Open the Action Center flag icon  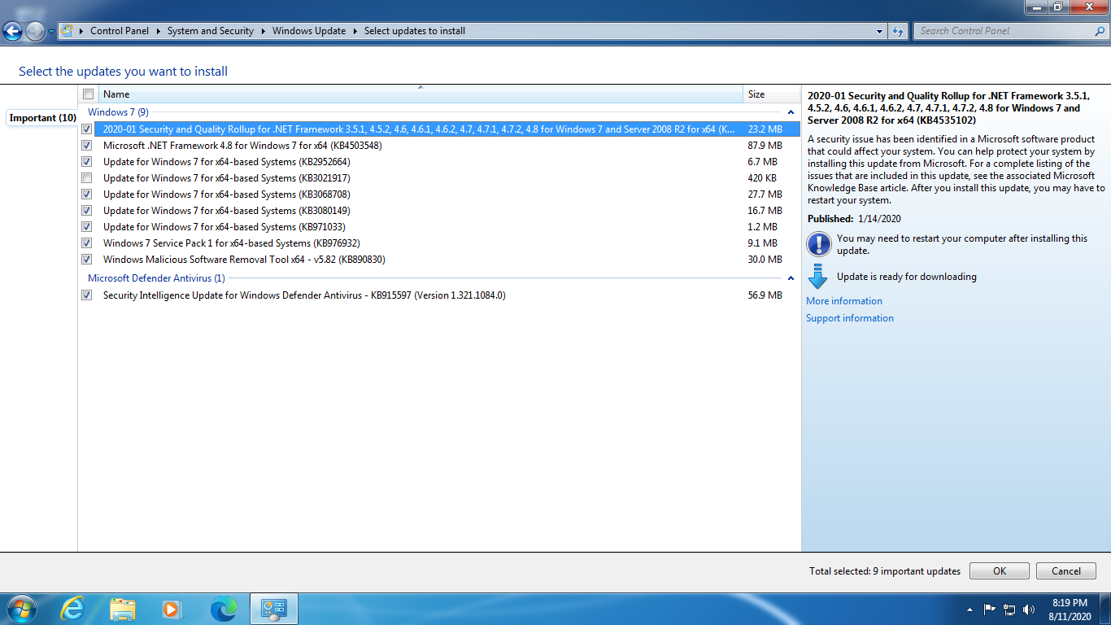pyautogui.click(x=990, y=609)
